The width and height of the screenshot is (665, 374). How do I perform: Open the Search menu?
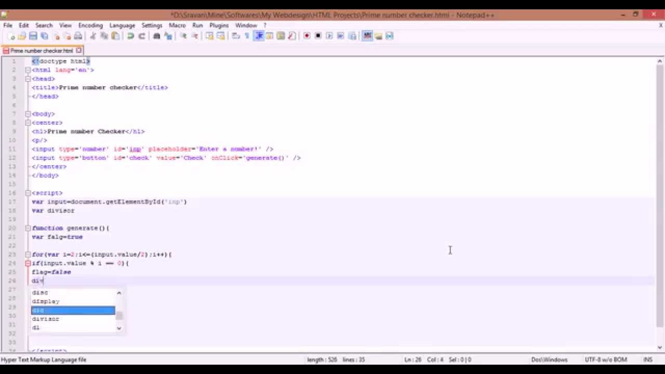click(x=44, y=25)
